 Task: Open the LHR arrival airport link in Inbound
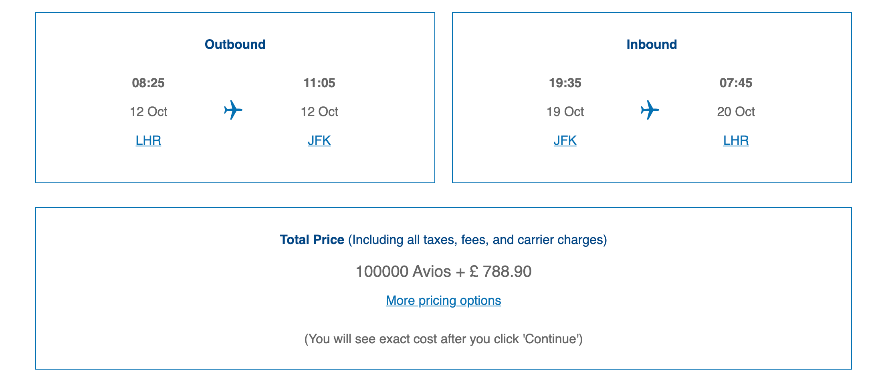point(736,140)
